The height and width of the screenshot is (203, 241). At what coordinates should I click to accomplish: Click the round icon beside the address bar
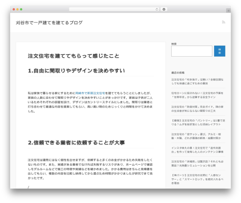(x=164, y=10)
